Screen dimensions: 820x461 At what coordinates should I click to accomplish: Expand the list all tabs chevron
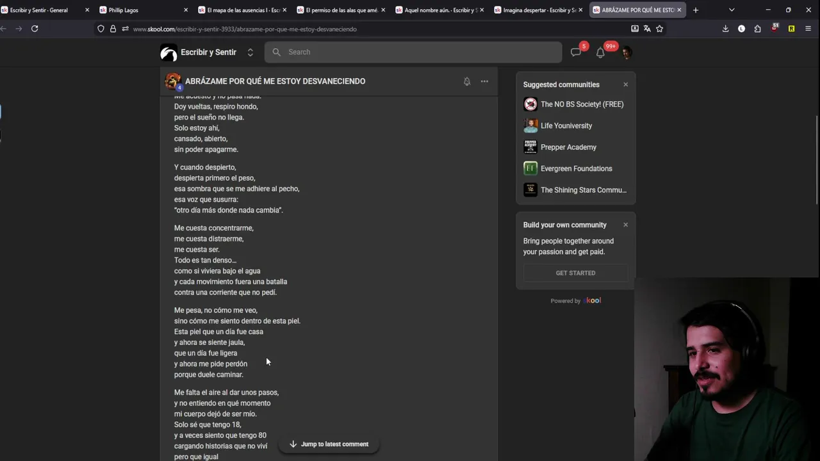pyautogui.click(x=732, y=10)
